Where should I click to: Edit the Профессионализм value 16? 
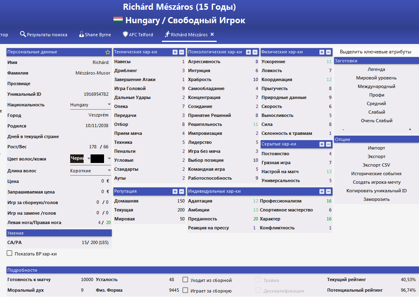coord(329,201)
